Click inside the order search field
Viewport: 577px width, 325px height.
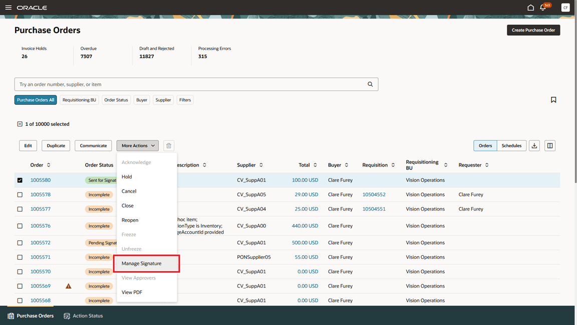pos(150,84)
